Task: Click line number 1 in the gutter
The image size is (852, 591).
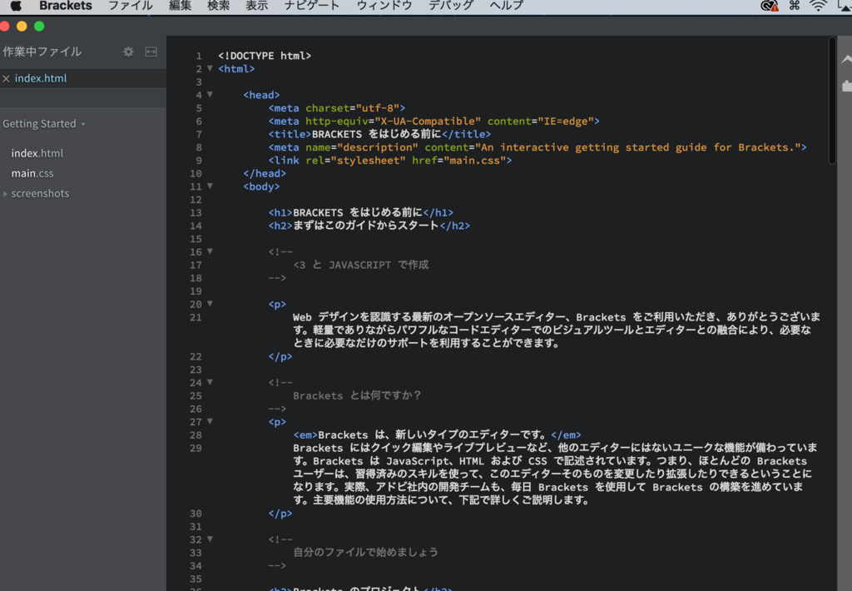Action: coord(199,56)
